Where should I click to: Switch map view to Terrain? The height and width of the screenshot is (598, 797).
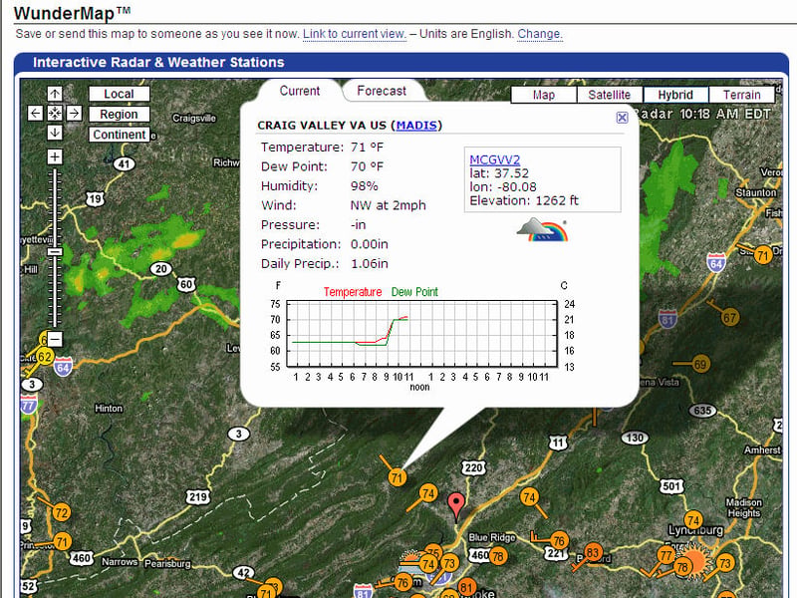(741, 95)
